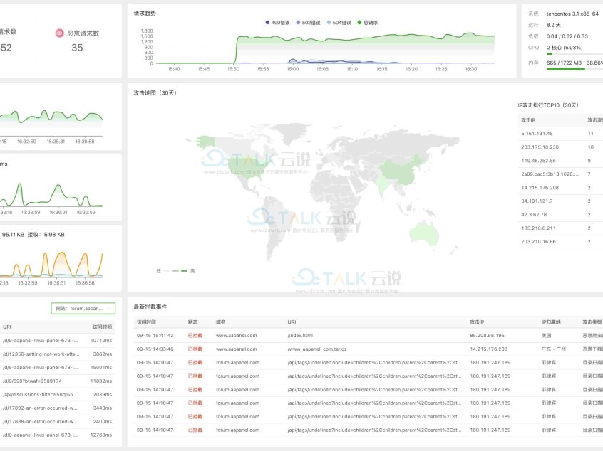Click the 域名 column header
The height and width of the screenshot is (451, 603).
pos(221,322)
